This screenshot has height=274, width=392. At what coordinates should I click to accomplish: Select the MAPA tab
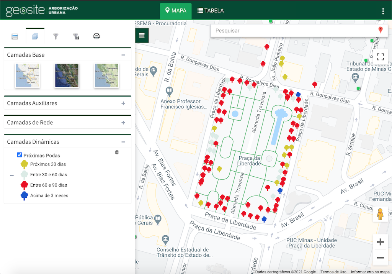tap(175, 11)
